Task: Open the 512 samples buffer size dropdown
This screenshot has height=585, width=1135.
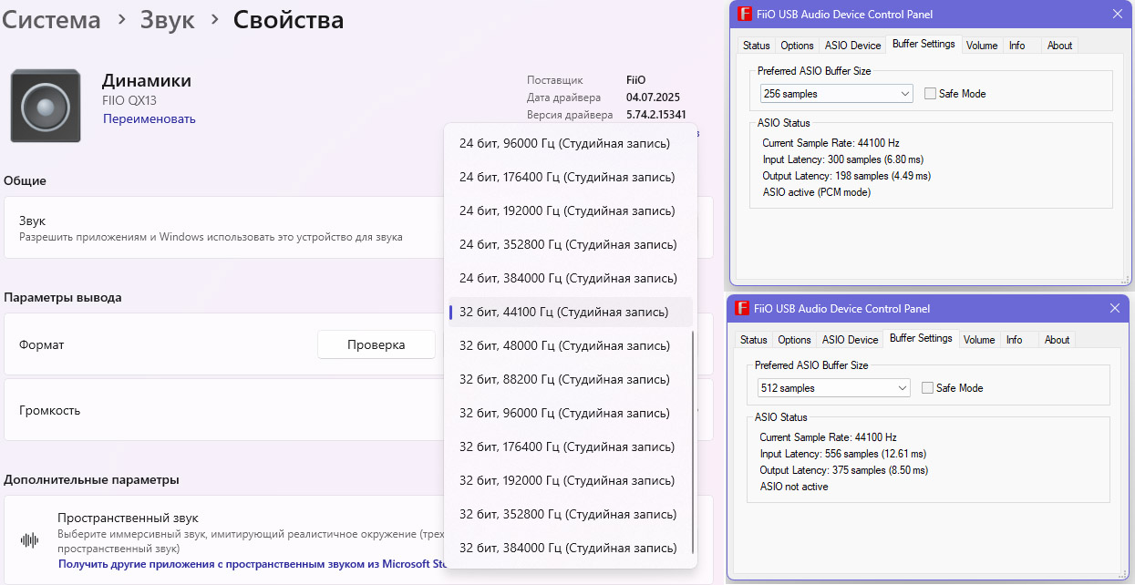Action: pyautogui.click(x=834, y=388)
